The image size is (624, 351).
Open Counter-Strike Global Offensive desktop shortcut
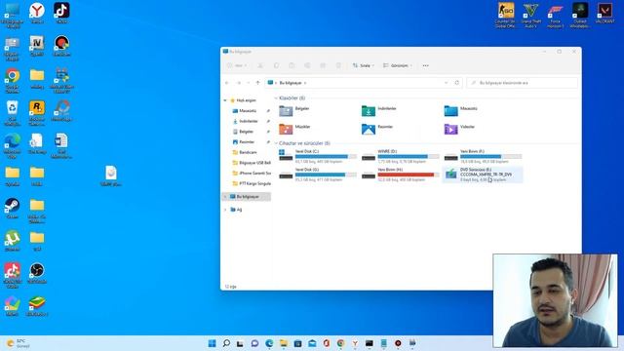506,16
